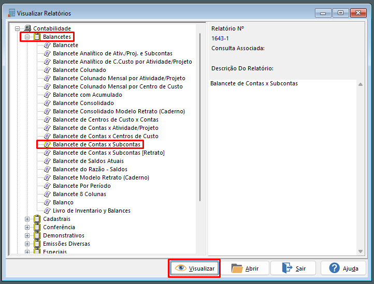This screenshot has width=374, height=284.
Task: Close the Visualizar Relatórios window
Action: coord(358,13)
